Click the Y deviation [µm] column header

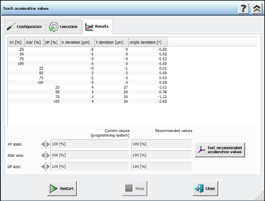click(x=112, y=42)
